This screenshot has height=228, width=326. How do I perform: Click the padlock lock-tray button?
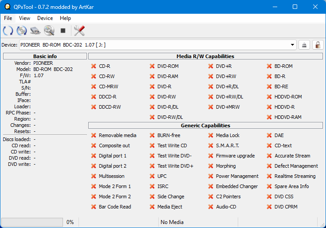[318, 45]
